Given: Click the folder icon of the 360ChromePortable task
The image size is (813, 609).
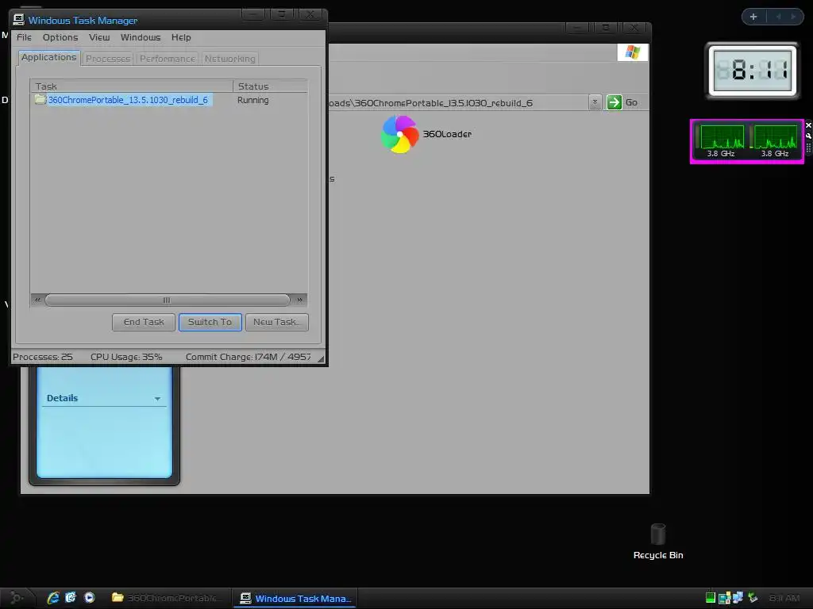Looking at the screenshot, I should 40,99.
